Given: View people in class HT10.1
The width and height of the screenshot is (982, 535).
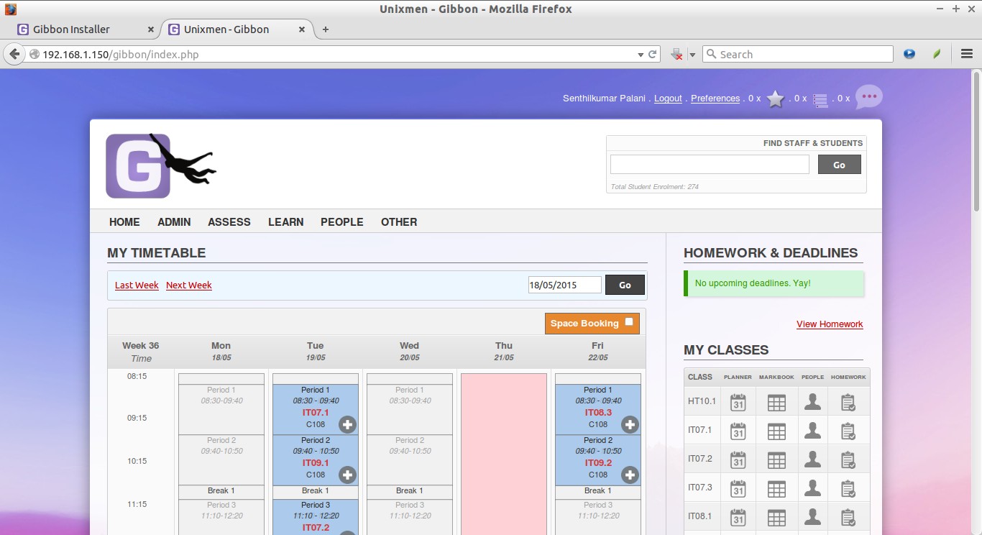Looking at the screenshot, I should pyautogui.click(x=812, y=401).
